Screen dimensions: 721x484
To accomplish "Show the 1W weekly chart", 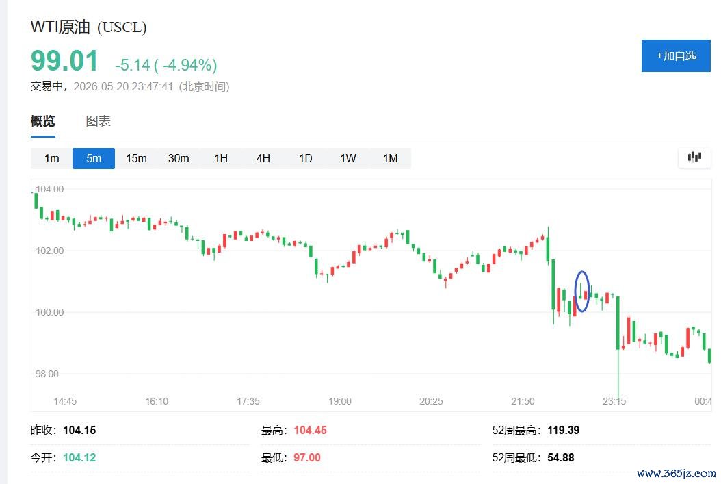I will [348, 158].
